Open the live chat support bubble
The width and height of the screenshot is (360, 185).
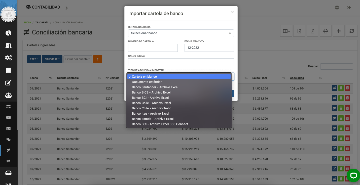click(x=353, y=175)
